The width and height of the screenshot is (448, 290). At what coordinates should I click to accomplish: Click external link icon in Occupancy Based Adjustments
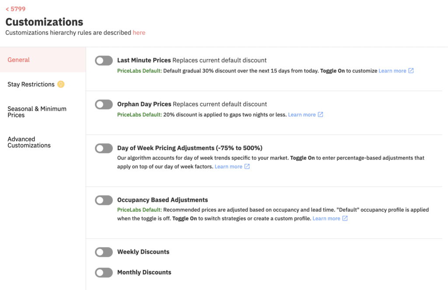pos(345,218)
